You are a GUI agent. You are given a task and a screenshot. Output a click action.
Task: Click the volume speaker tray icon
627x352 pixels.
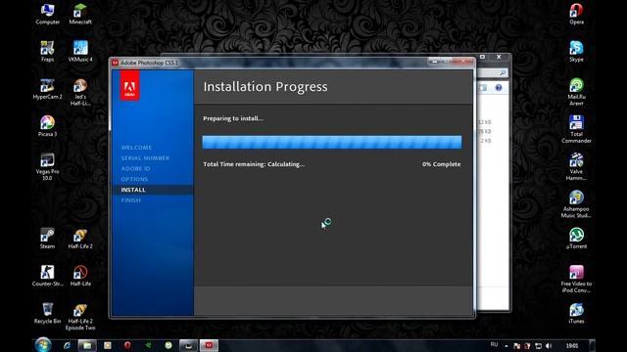click(549, 345)
